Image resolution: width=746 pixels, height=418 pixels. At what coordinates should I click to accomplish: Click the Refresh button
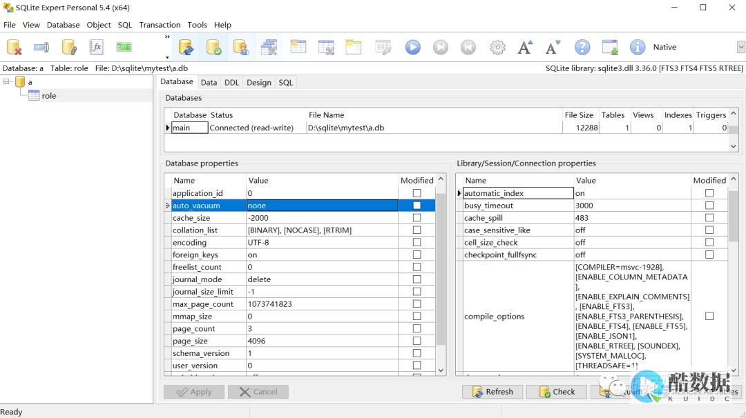click(x=492, y=391)
